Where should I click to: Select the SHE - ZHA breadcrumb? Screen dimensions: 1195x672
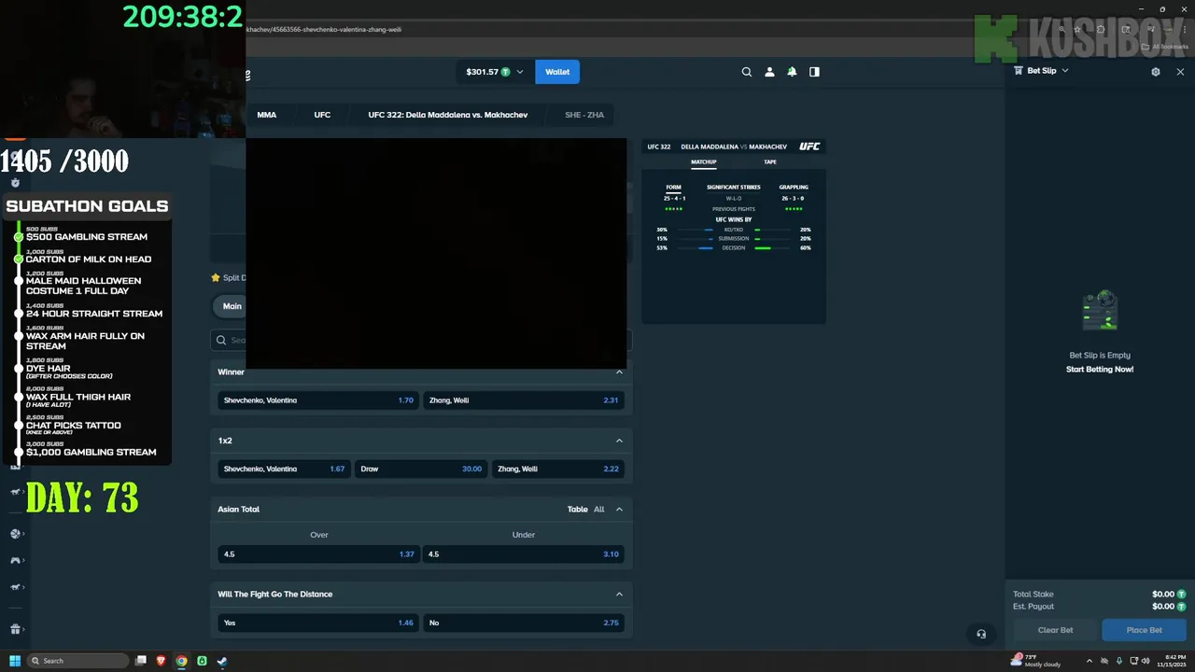(584, 115)
